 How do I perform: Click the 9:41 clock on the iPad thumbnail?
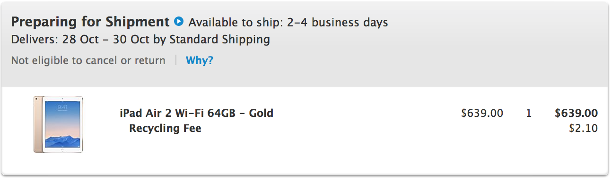[63, 108]
